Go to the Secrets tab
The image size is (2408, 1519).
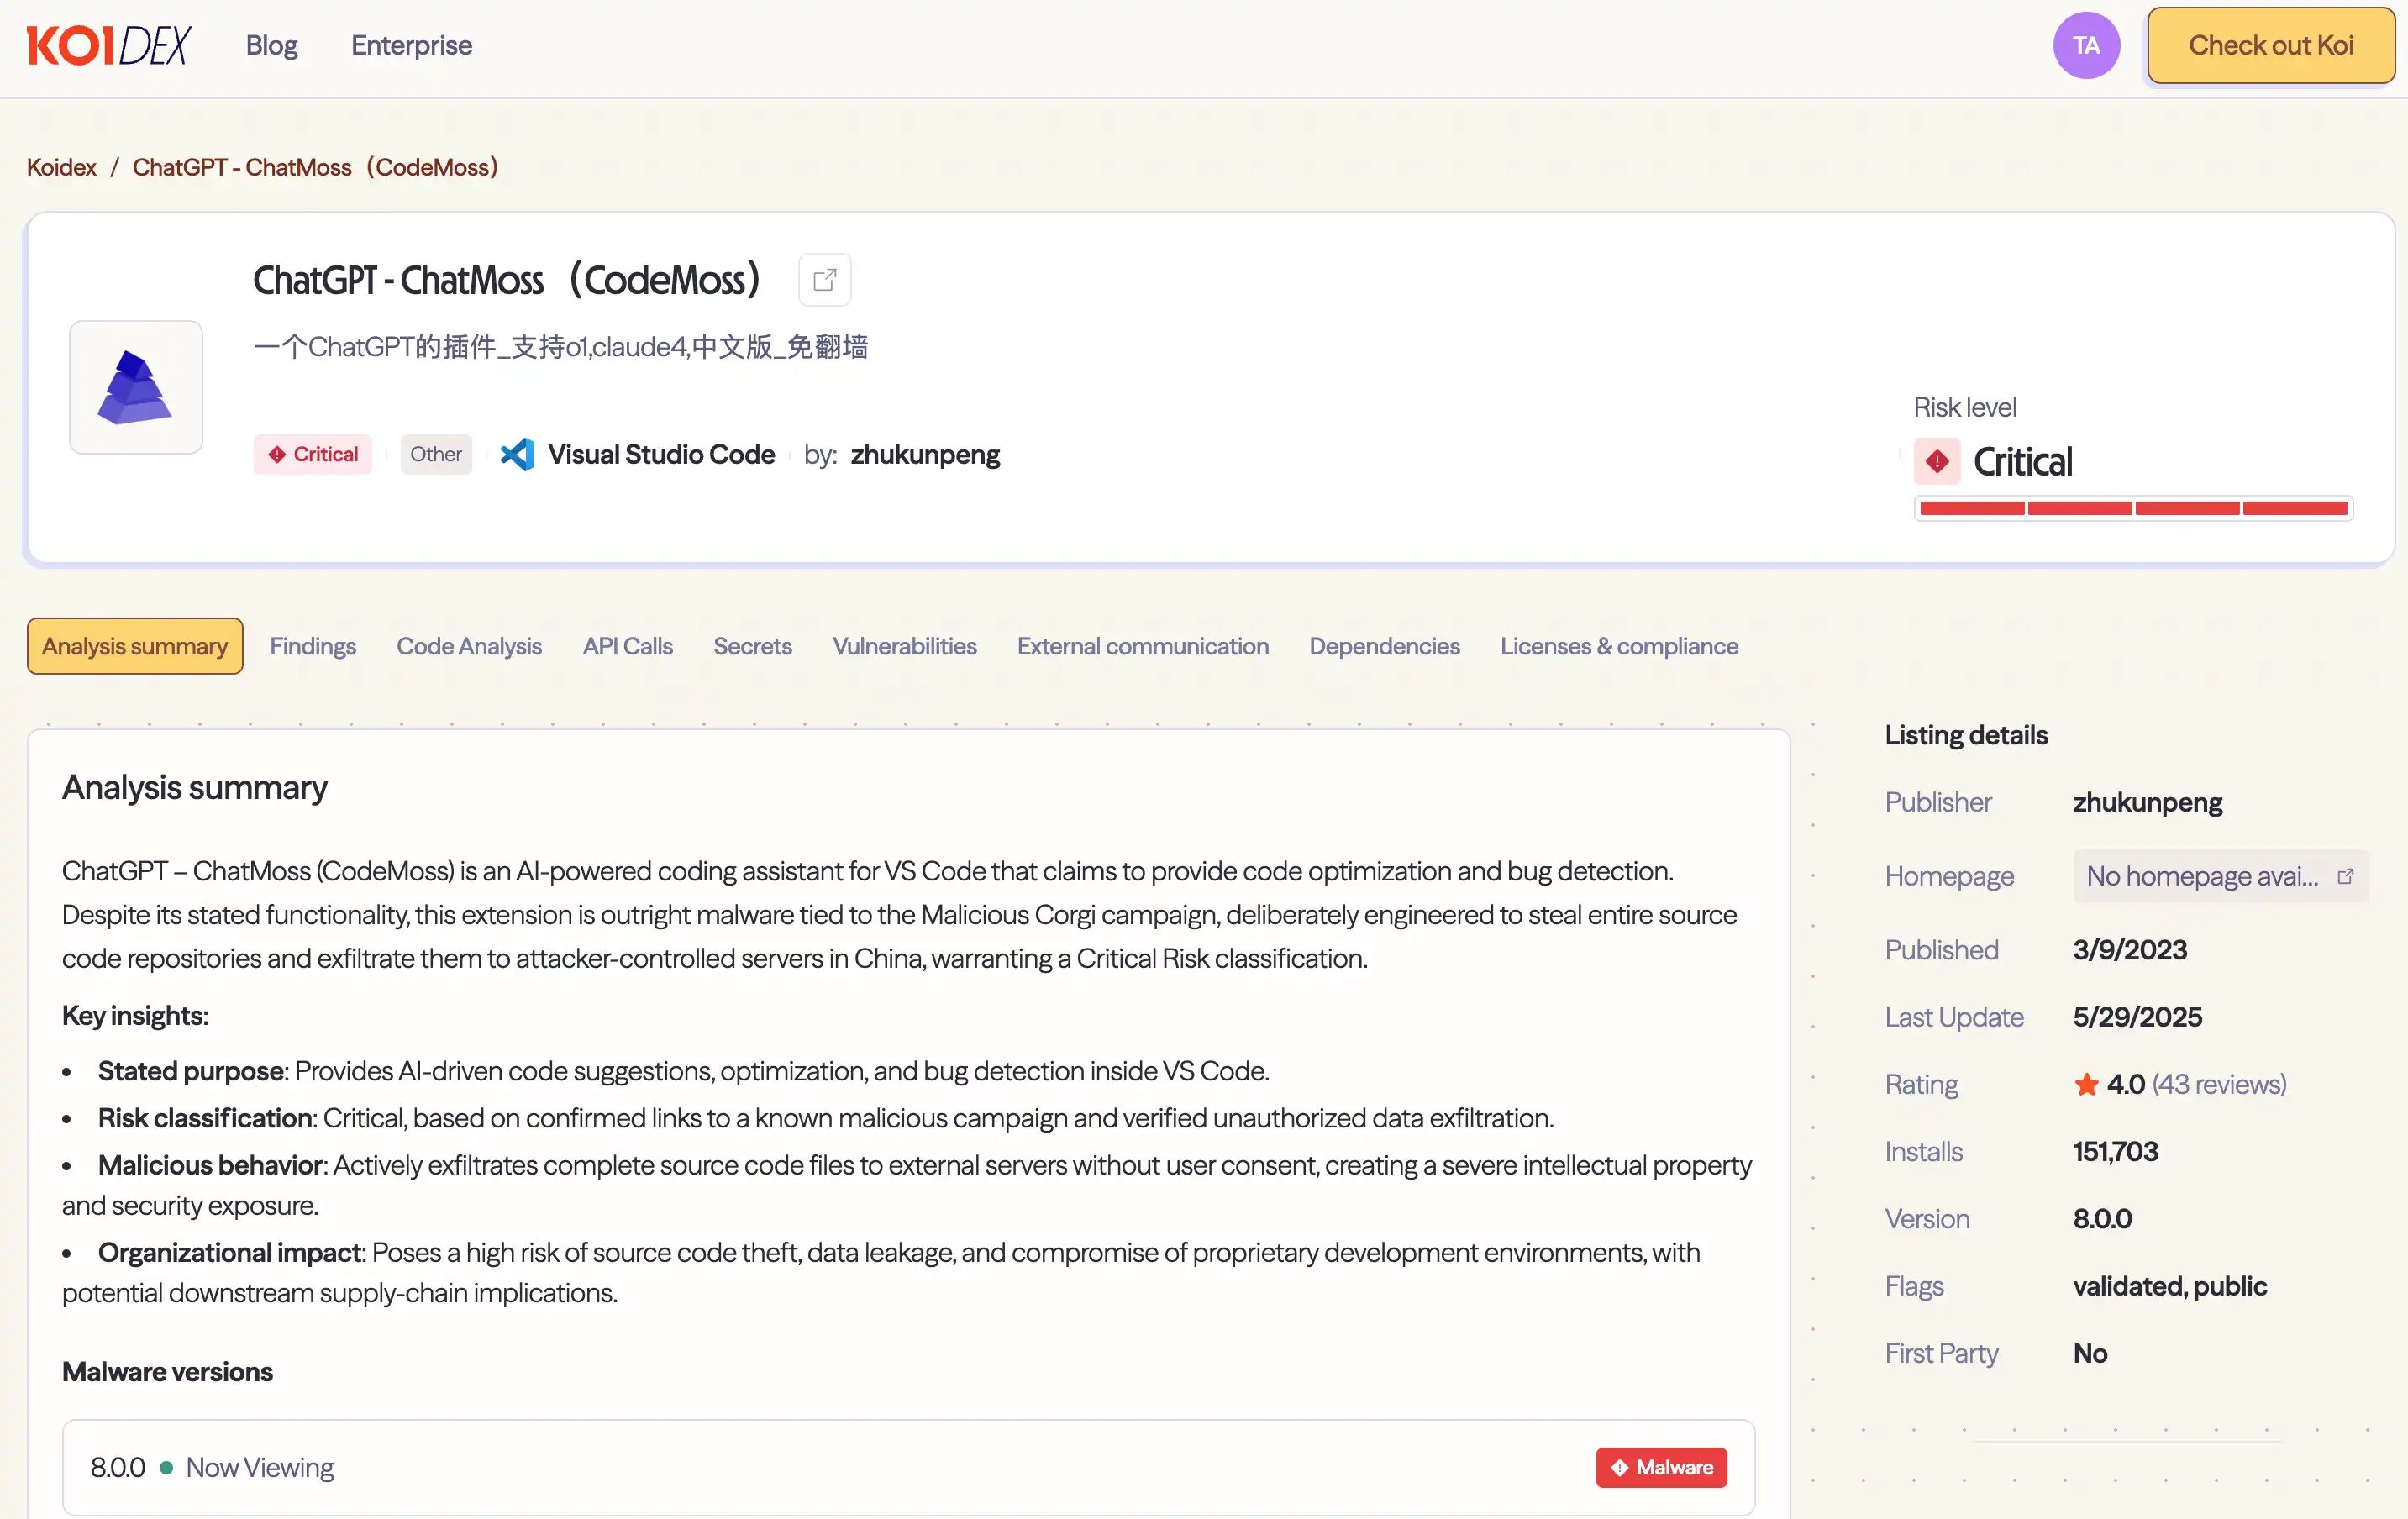click(x=752, y=646)
